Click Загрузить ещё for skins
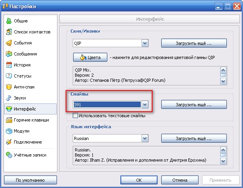Image resolution: width=243 pixels, height=188 pixels. (x=194, y=43)
